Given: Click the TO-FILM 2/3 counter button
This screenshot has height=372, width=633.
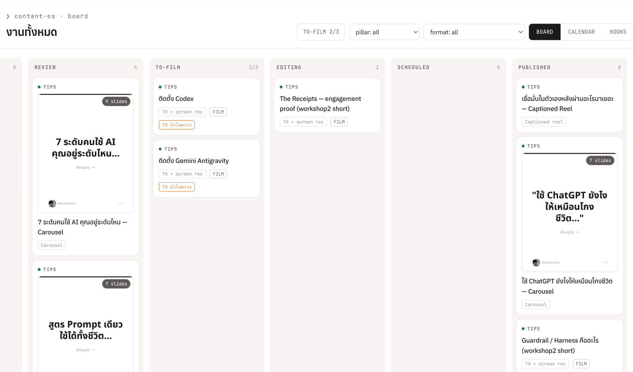Looking at the screenshot, I should pyautogui.click(x=321, y=32).
